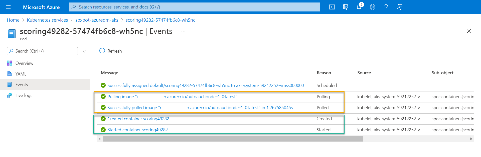The image size is (481, 157).
Task: Click the sidebar Search (Ctrl+/) field
Action: (43, 51)
